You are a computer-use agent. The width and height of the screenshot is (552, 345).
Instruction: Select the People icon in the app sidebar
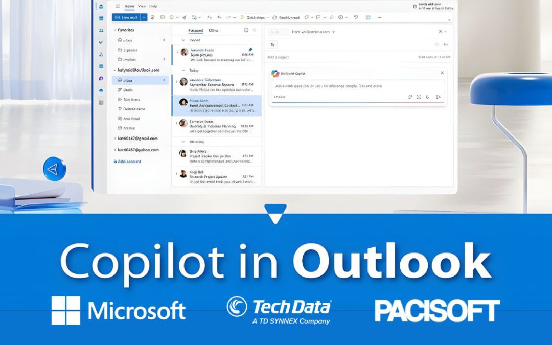click(101, 31)
